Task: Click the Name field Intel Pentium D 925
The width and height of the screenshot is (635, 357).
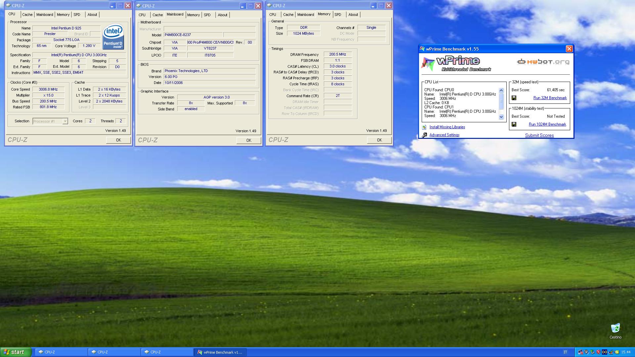Action: [66, 28]
